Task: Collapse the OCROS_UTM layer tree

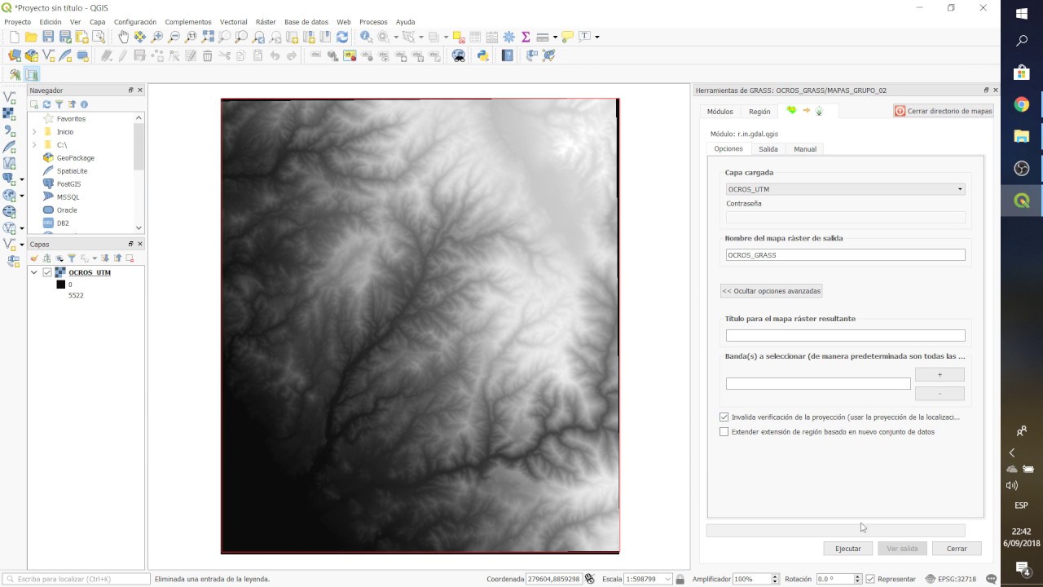Action: (x=34, y=272)
